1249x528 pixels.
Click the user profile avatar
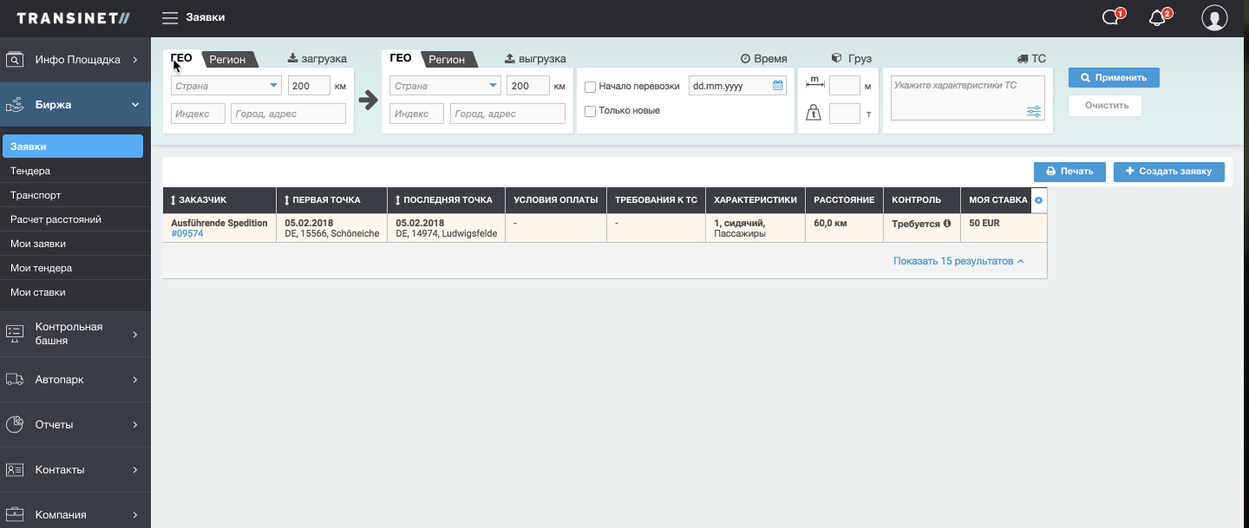pyautogui.click(x=1214, y=18)
